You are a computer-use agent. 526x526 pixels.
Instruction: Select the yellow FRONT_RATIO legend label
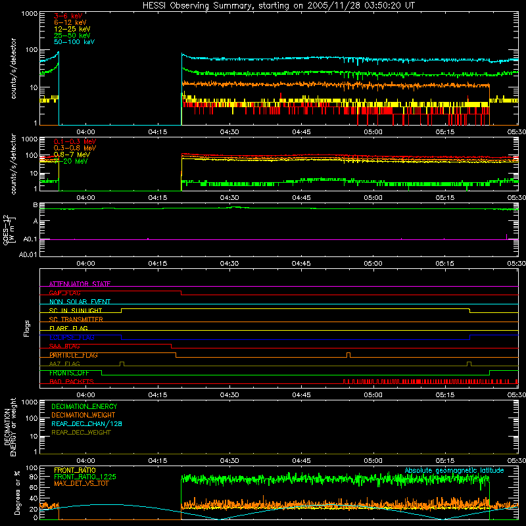pyautogui.click(x=75, y=470)
